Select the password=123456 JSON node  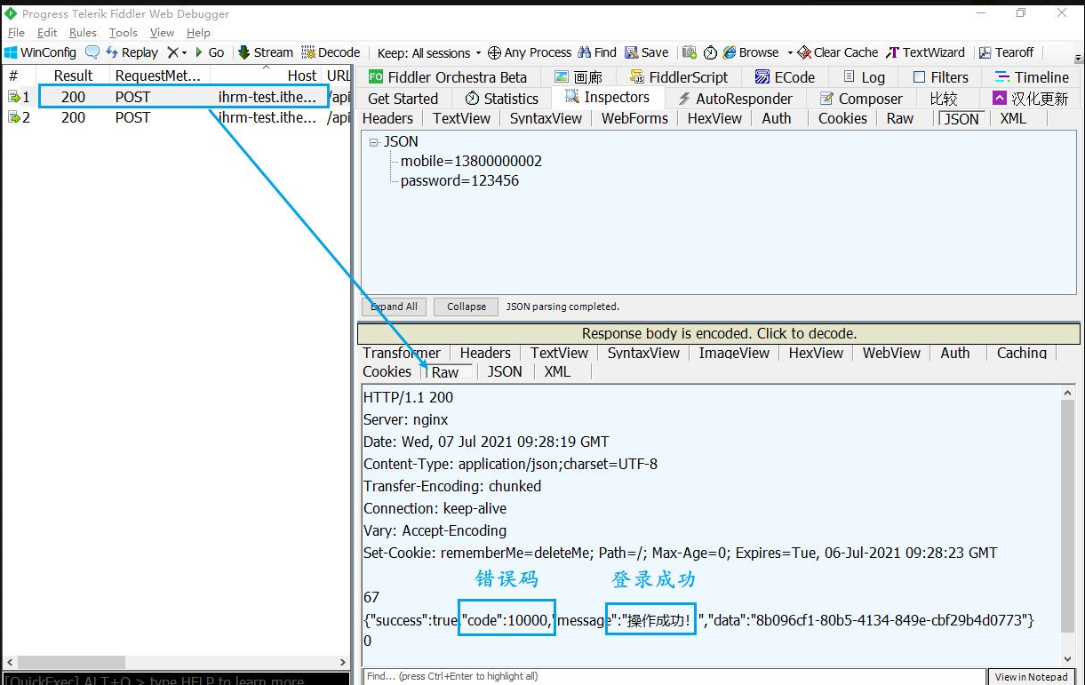click(459, 180)
